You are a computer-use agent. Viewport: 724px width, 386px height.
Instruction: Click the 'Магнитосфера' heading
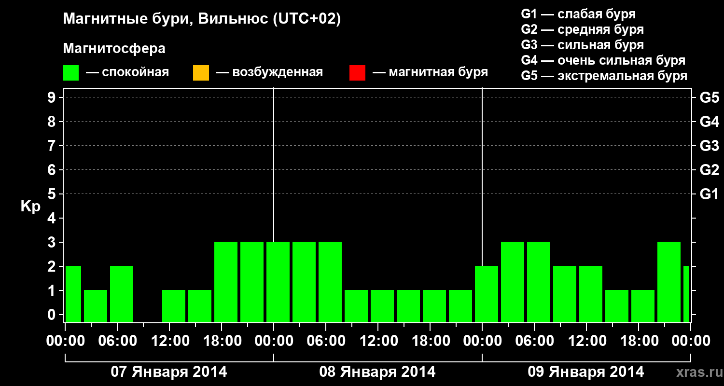(x=114, y=49)
